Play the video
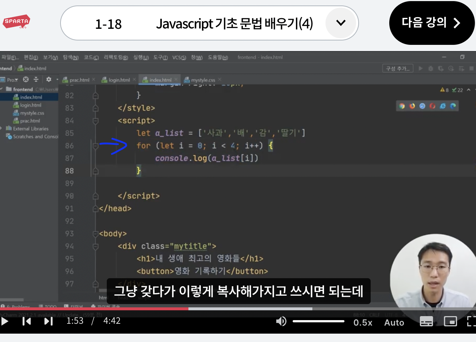This screenshot has width=476, height=342. (x=5, y=321)
